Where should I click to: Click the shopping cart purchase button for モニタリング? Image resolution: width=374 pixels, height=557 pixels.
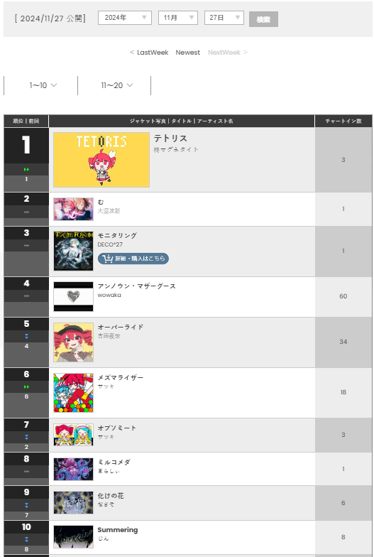coord(133,259)
